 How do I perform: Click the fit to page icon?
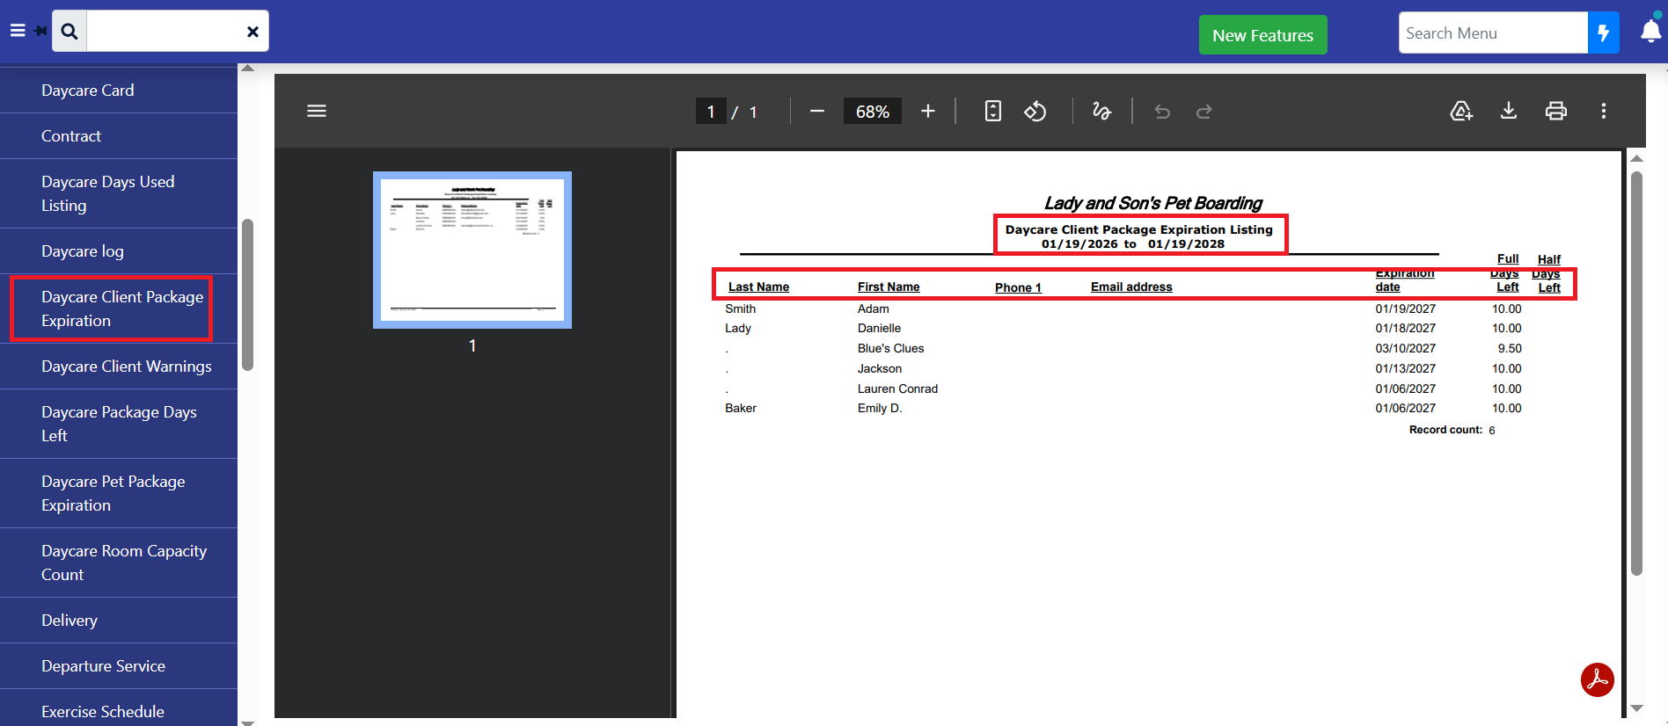coord(992,111)
